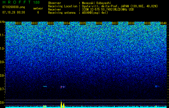Click the 0039 time marker
The width and height of the screenshot is (169, 108).
pyautogui.click(x=147, y=23)
